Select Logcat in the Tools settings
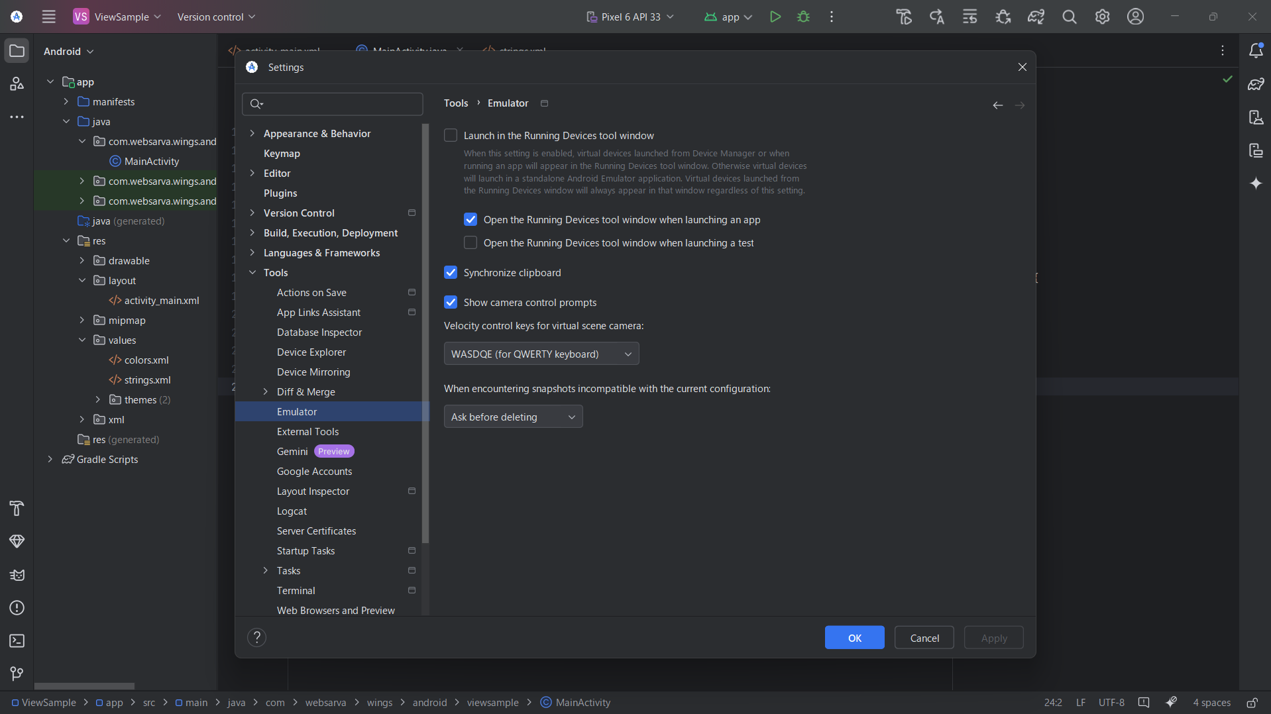The height and width of the screenshot is (714, 1271). [292, 511]
